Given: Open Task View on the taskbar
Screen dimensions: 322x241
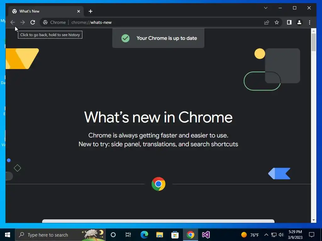Looking at the screenshot, I should tap(128, 235).
